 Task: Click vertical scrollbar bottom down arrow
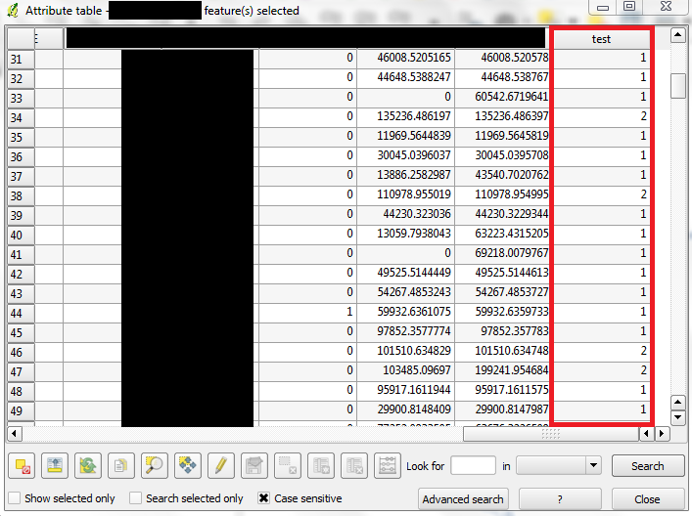point(678,417)
